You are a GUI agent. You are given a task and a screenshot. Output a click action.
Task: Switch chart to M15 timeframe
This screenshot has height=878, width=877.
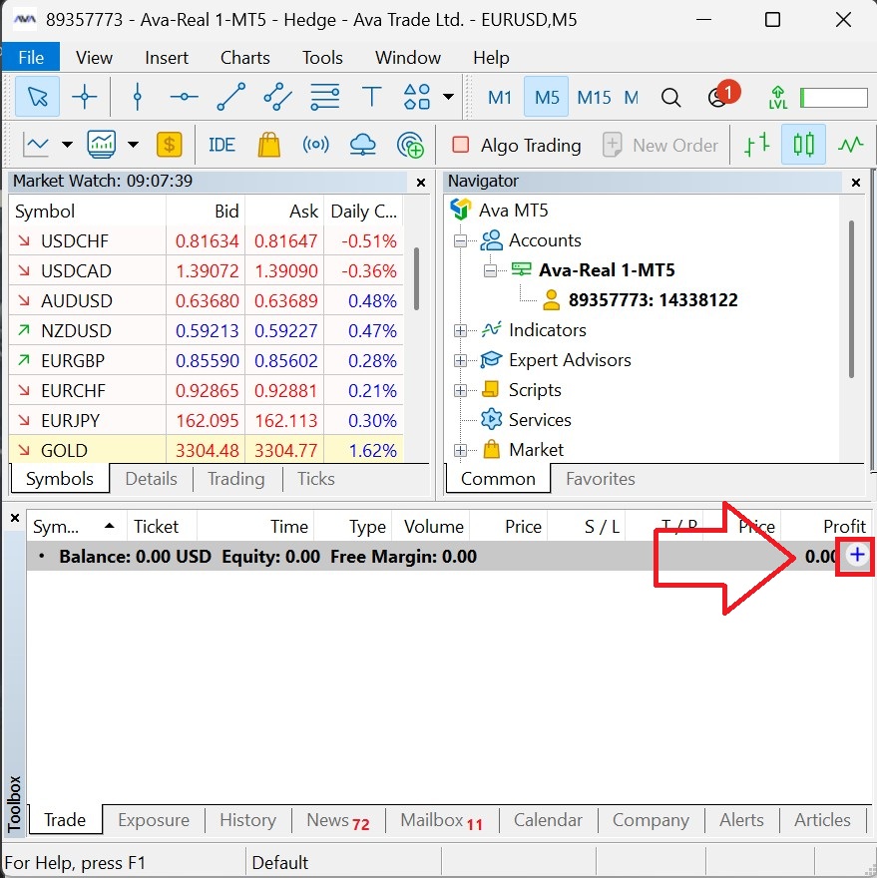click(x=594, y=98)
